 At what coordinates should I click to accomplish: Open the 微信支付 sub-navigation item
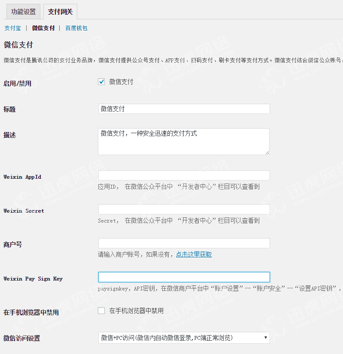[x=43, y=28]
